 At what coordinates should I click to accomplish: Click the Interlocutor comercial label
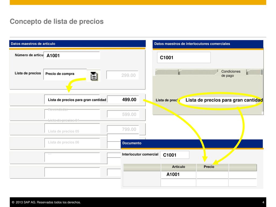[x=140, y=154]
